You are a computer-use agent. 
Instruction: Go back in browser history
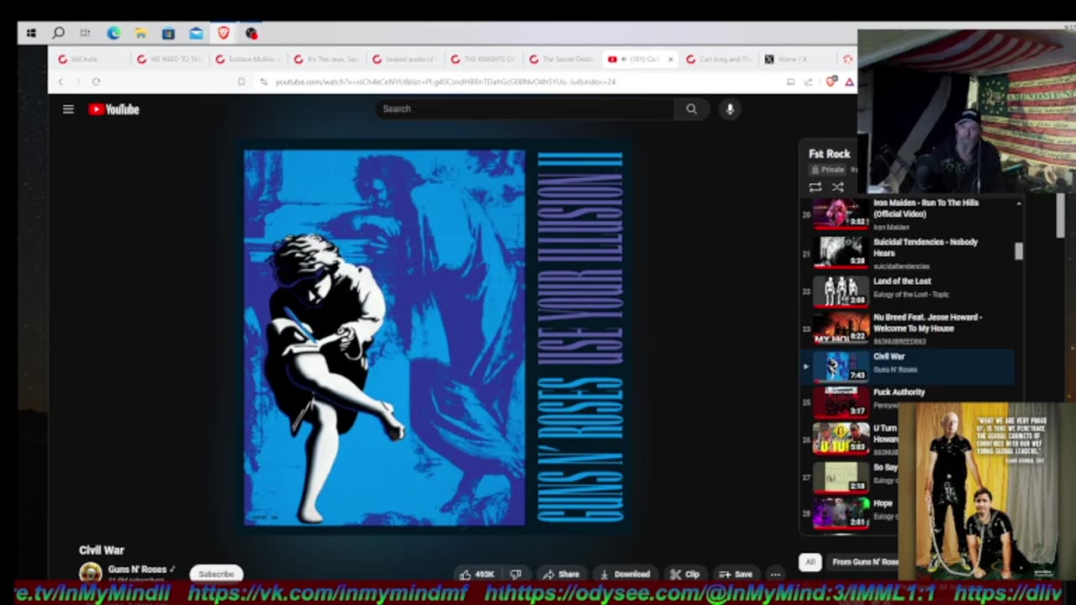(x=61, y=82)
